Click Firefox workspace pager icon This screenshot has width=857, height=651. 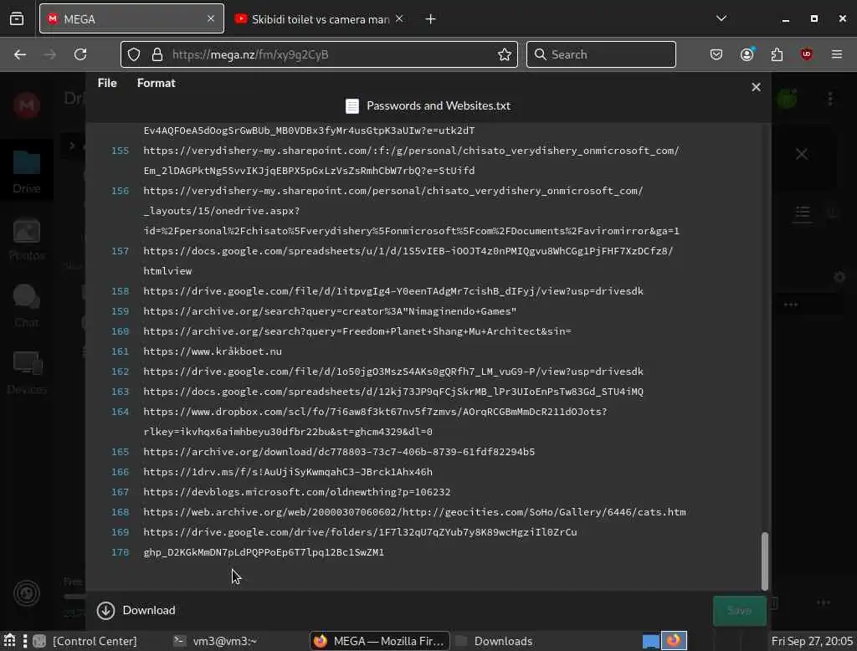tap(674, 641)
